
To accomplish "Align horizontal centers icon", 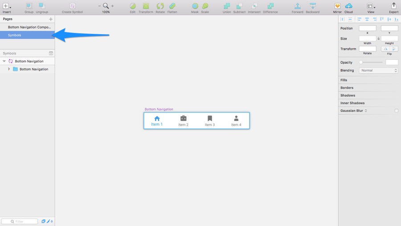I will click(x=367, y=19).
